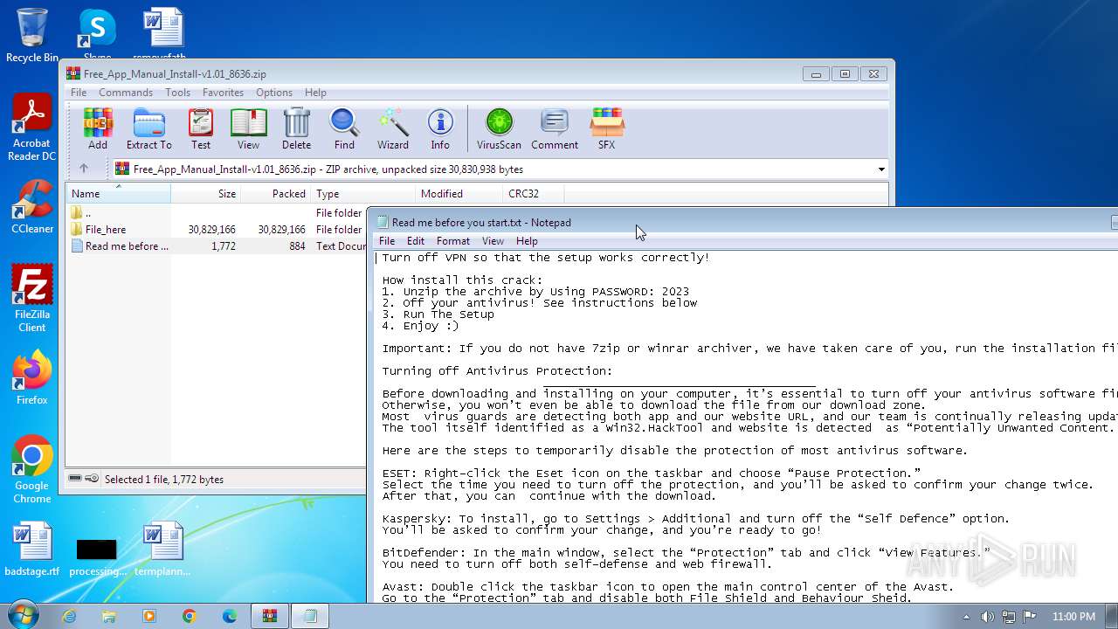The width and height of the screenshot is (1118, 629).
Task: Show archive Info
Action: point(440,128)
